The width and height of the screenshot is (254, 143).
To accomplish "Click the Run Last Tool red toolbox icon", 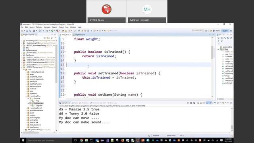I will click(57, 31).
